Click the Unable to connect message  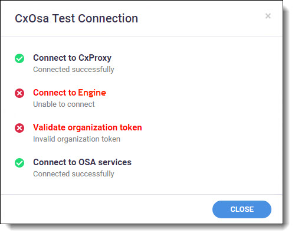(x=64, y=104)
